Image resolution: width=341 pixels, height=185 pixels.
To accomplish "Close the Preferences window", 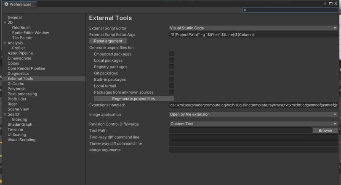I will point(336,4).
